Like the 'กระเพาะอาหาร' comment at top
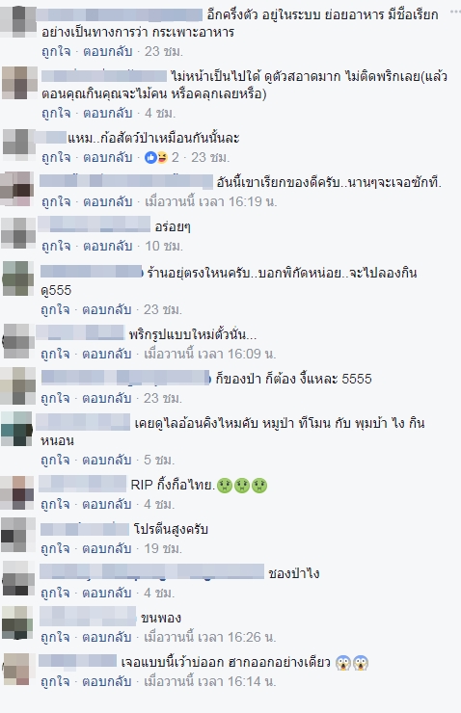461x713 pixels. [x=56, y=51]
